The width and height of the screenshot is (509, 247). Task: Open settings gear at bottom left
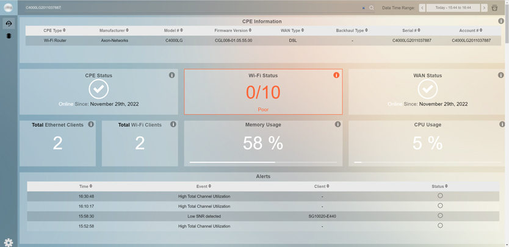coord(9,242)
